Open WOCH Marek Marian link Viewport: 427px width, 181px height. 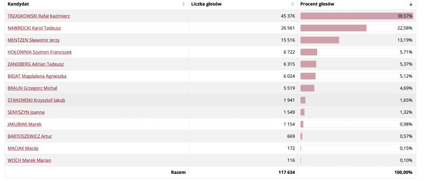[29, 160]
